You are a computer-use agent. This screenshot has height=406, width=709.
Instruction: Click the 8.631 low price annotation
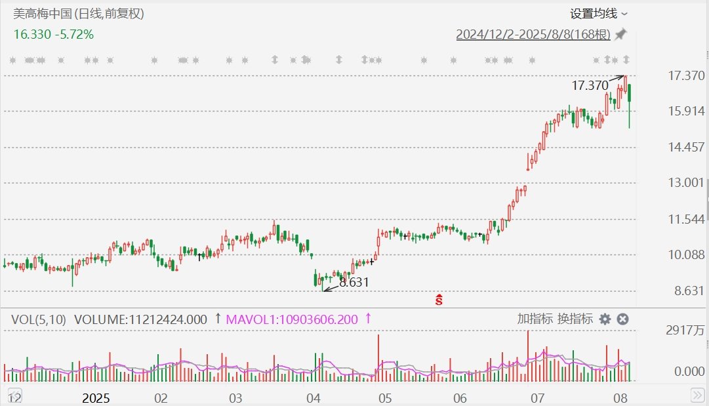[x=354, y=282]
